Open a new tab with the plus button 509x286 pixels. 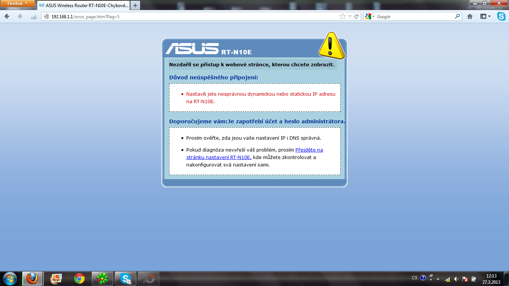coord(135,6)
